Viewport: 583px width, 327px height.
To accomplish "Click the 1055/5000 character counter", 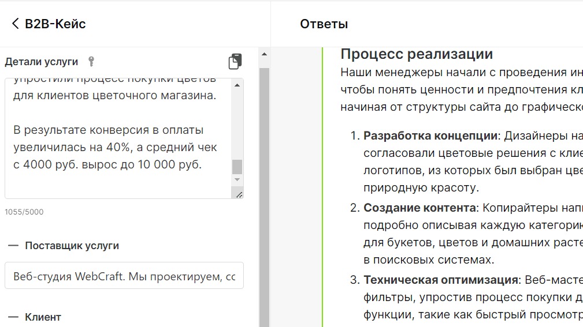I will tap(24, 212).
